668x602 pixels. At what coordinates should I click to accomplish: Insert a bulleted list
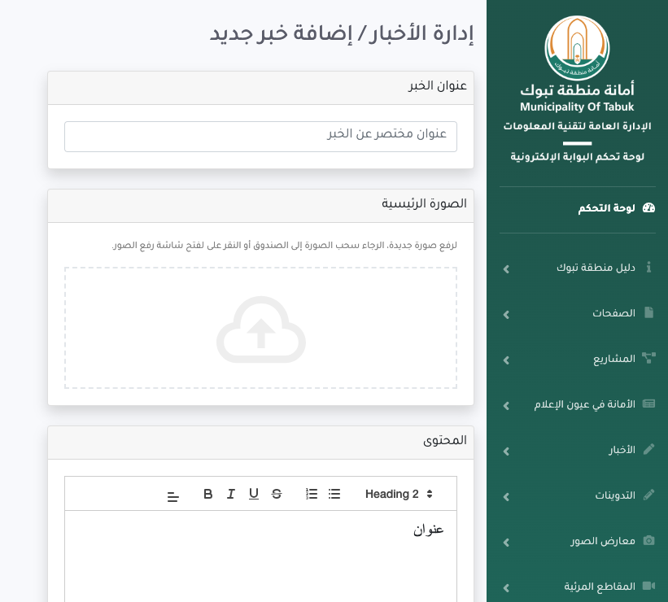(334, 494)
